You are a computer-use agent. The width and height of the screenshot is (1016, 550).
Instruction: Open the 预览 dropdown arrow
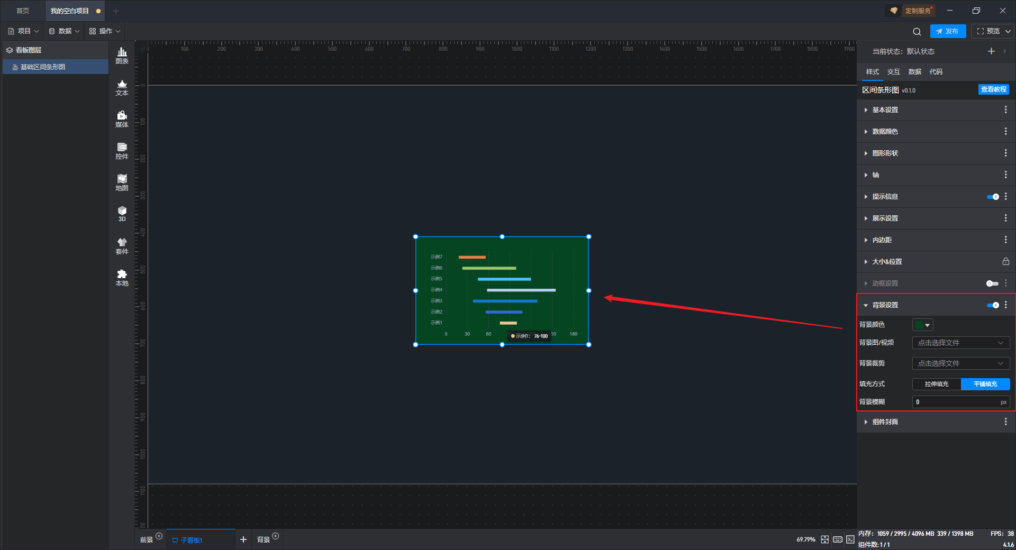tap(1008, 31)
